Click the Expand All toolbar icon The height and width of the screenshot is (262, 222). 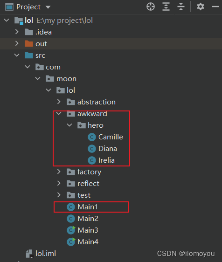click(166, 7)
